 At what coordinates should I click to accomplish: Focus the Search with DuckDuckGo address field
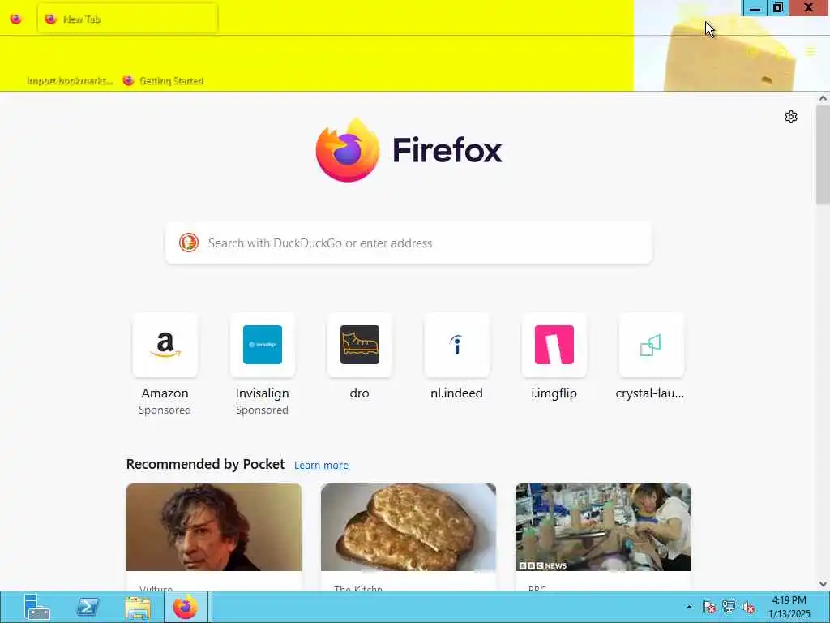409,243
